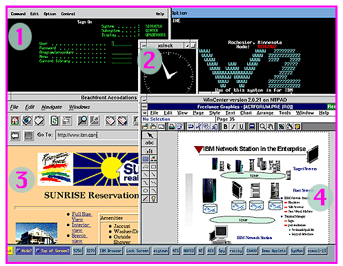343x266 pixels.
Task: Toggle Underline in Freelance toolbar
Action: click(241, 127)
